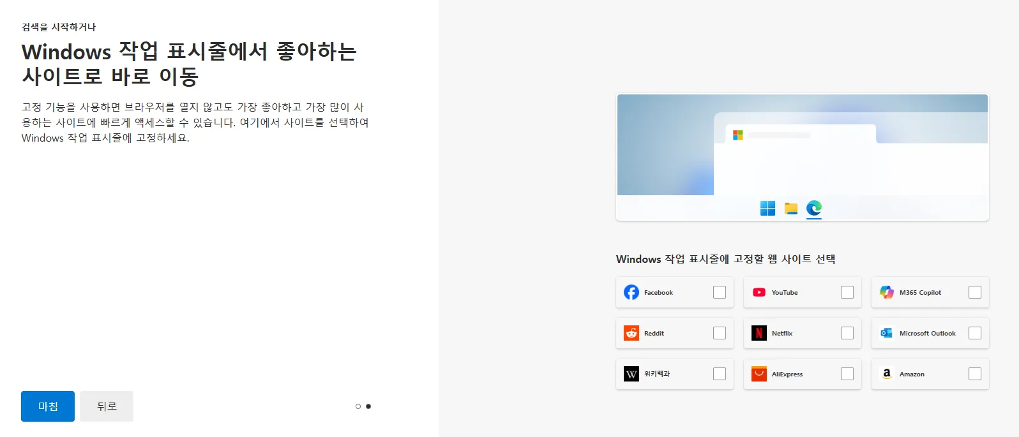Click the Netflix site label
Image resolution: width=1019 pixels, height=437 pixels.
(x=782, y=334)
